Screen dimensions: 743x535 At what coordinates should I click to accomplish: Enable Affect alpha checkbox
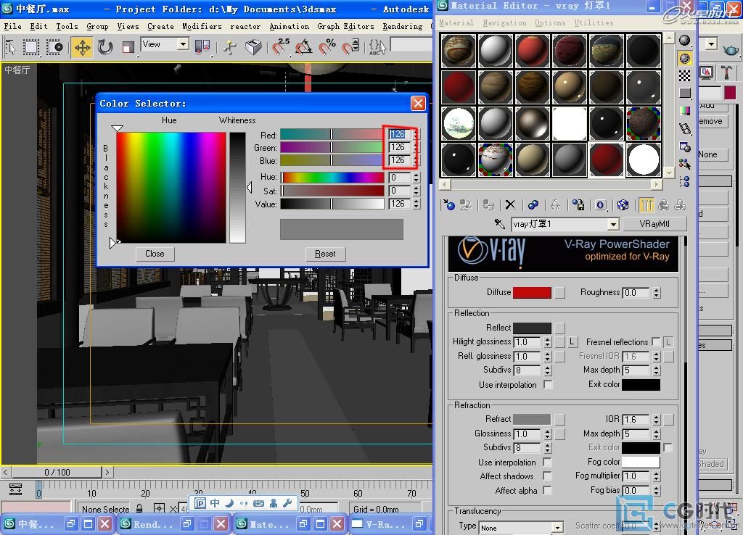coord(547,490)
